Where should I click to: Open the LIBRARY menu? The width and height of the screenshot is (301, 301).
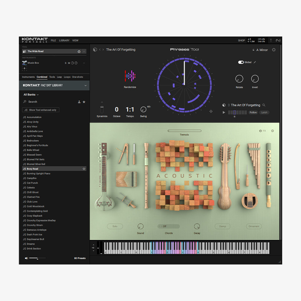tap(64, 41)
